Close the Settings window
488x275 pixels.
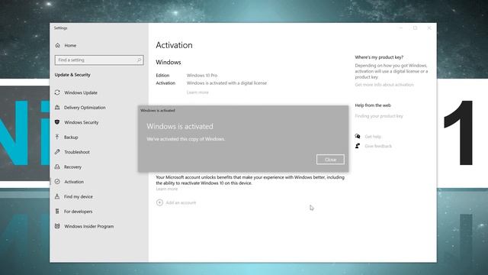click(429, 28)
